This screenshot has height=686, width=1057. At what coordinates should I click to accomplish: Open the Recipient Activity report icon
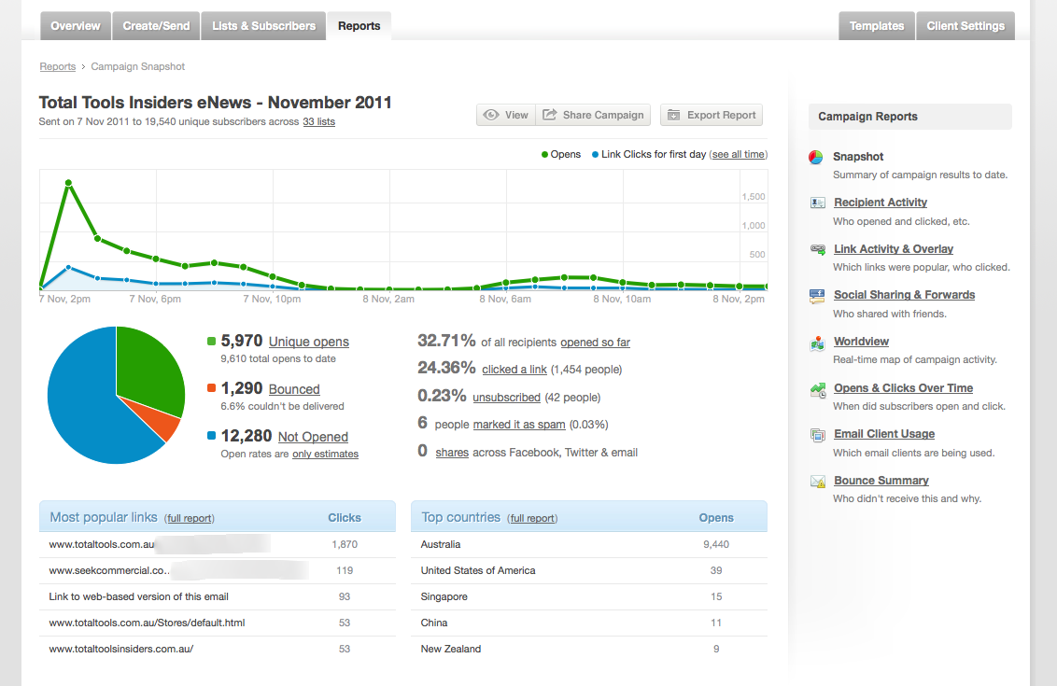pos(816,203)
